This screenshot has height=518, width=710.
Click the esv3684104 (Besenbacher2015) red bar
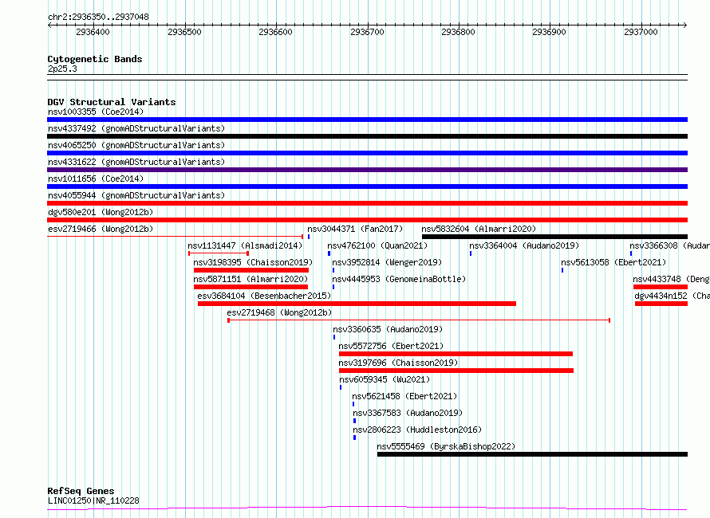357,304
